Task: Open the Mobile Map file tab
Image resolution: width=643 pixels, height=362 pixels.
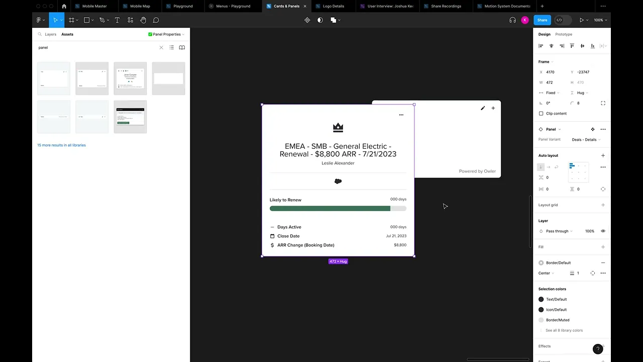Action: point(140,6)
